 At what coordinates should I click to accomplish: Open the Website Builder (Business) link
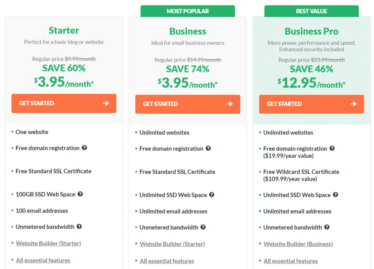(x=298, y=244)
